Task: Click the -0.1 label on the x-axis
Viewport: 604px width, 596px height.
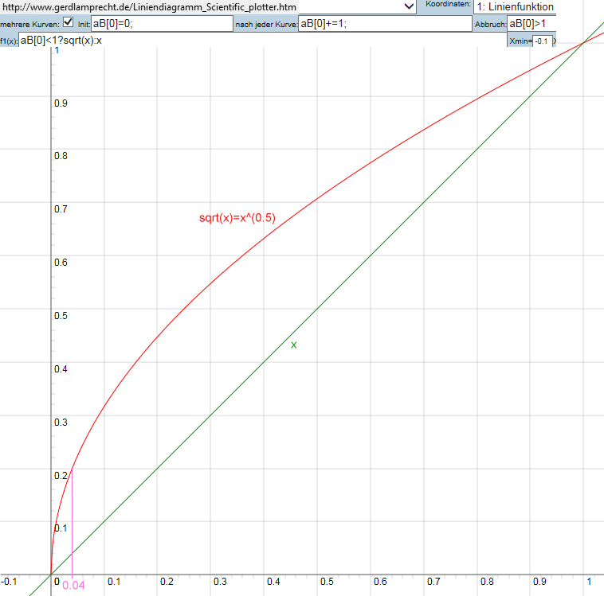Action: click(x=10, y=582)
